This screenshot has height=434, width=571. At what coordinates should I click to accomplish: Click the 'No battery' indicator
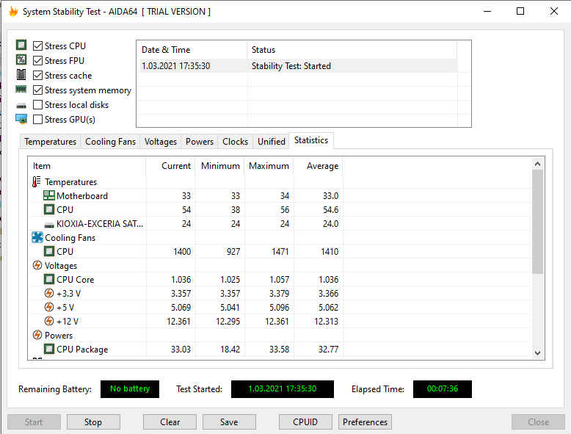[x=130, y=388]
